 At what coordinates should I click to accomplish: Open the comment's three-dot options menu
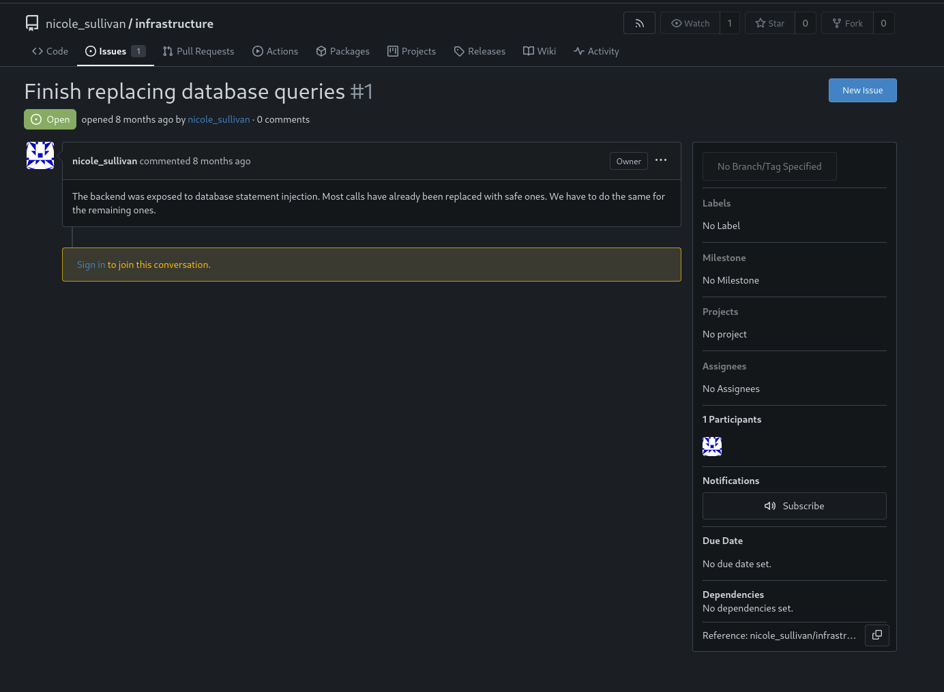660,160
